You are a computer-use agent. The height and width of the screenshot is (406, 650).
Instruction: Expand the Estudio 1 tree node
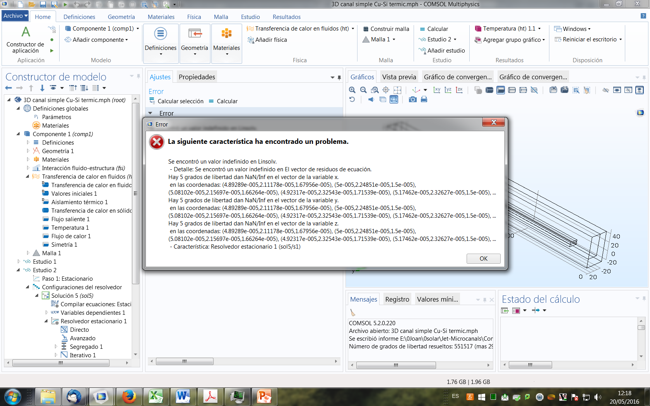tap(18, 261)
